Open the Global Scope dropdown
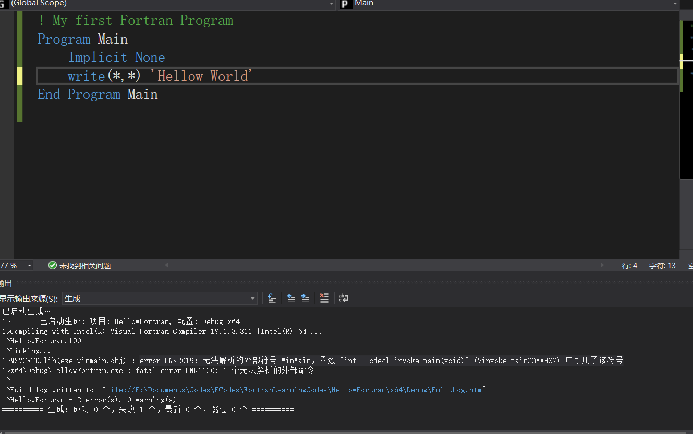 click(331, 4)
